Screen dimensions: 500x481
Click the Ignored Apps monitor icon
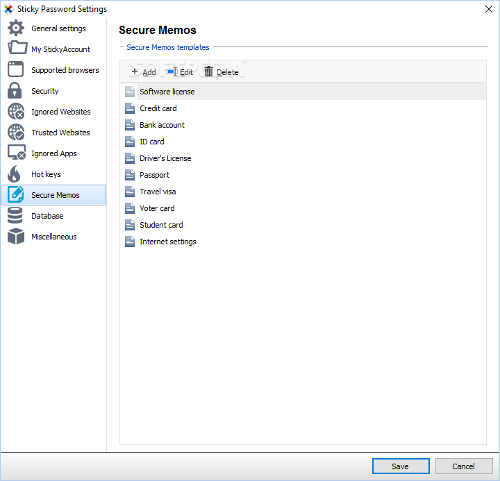pos(17,152)
